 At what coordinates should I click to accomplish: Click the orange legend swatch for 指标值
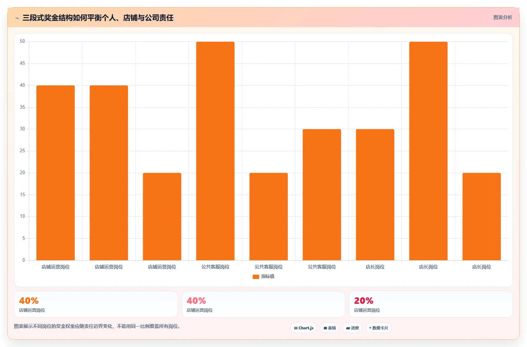point(256,277)
